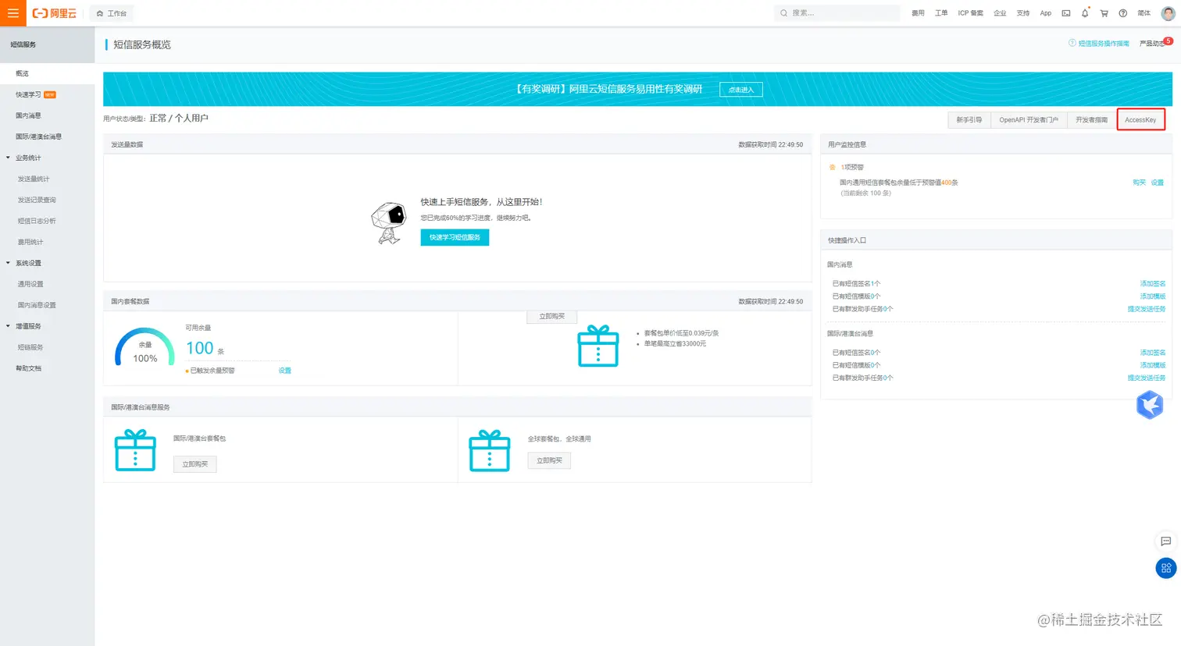Open the chat feedback floating icon
The image size is (1181, 646).
pyautogui.click(x=1165, y=541)
